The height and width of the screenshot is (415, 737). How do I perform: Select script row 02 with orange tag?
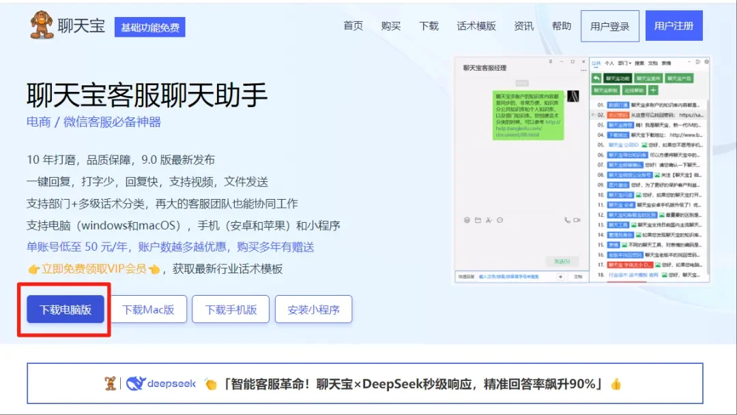coord(649,115)
